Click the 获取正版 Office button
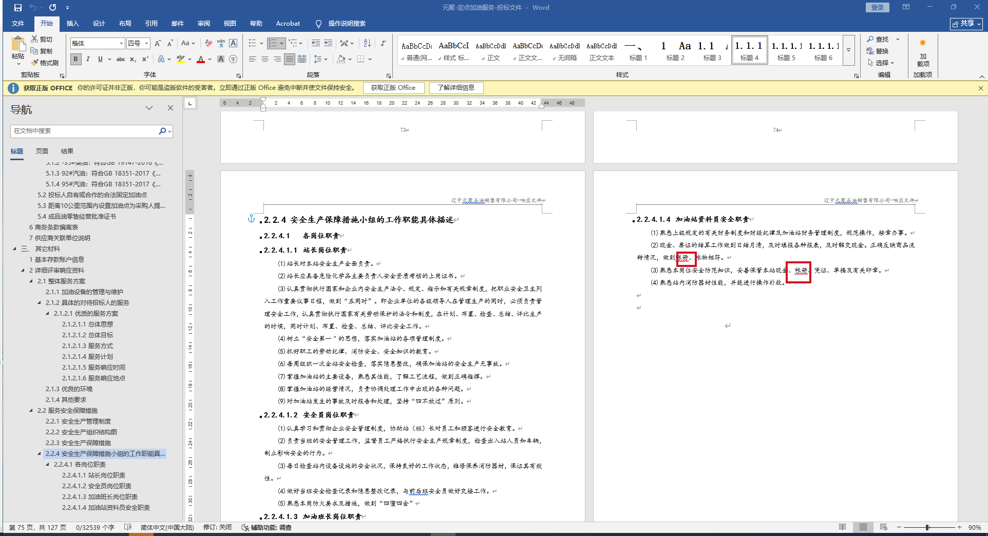 point(393,88)
